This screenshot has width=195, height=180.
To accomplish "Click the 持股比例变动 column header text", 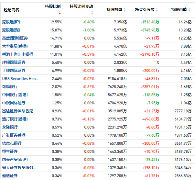I will click(81, 6).
